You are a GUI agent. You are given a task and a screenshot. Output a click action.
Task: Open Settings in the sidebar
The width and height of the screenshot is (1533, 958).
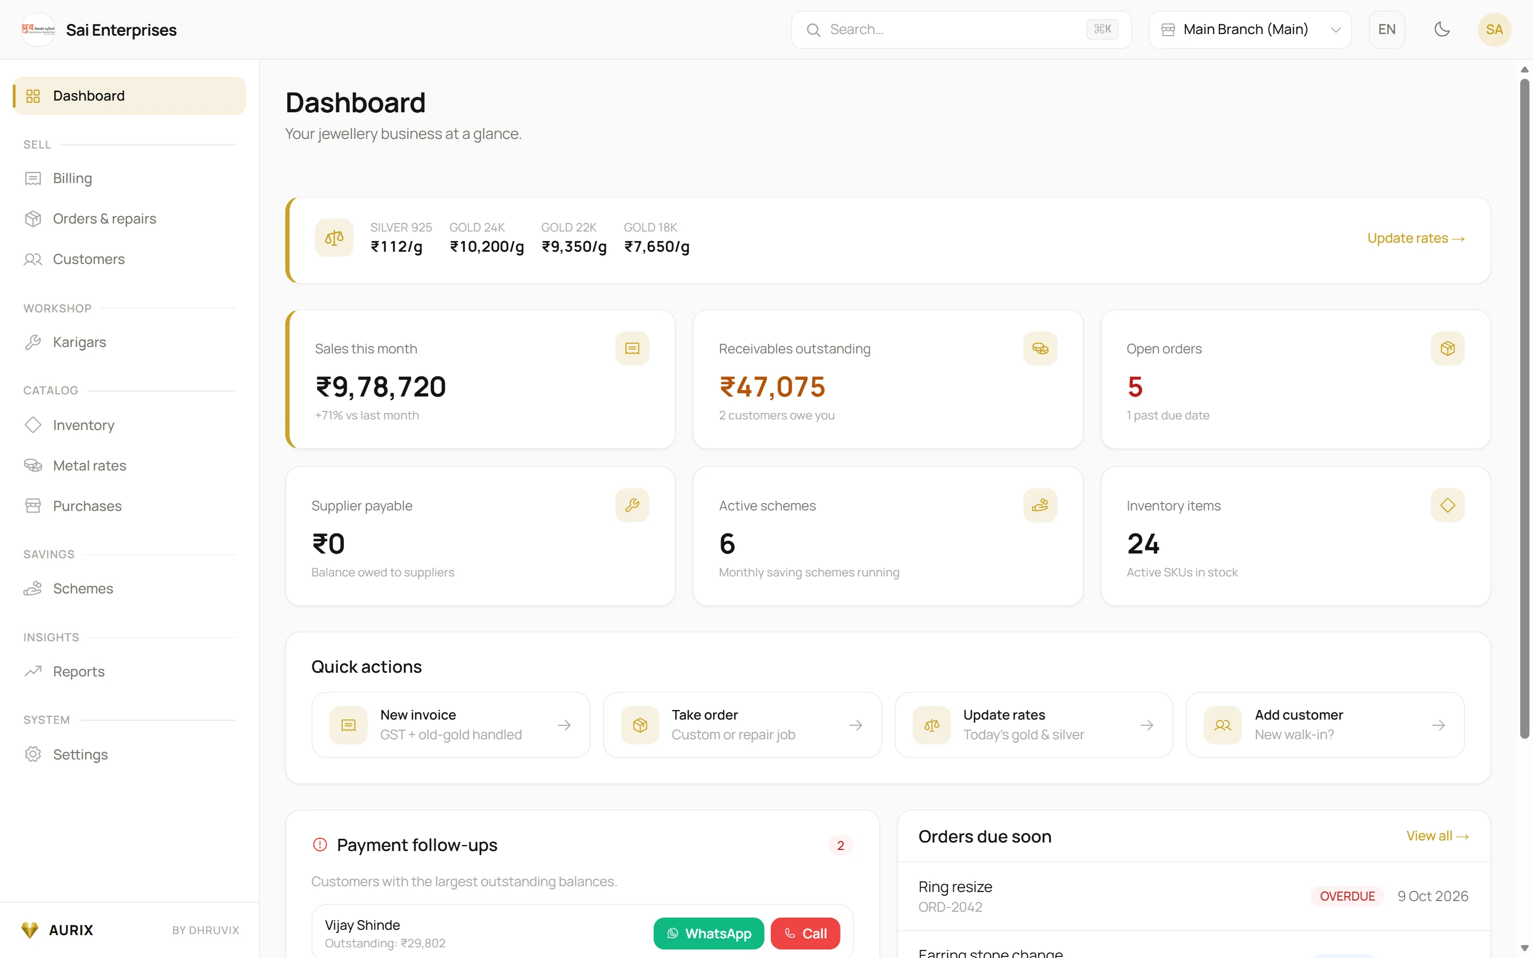(x=130, y=755)
